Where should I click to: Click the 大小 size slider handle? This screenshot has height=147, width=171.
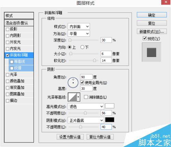[71, 53]
